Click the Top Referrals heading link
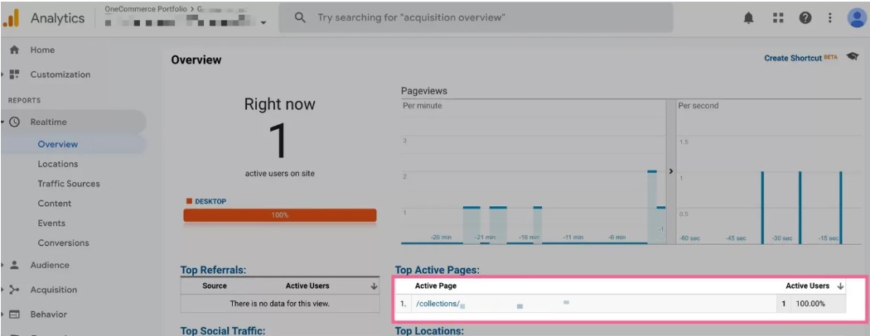The image size is (870, 336). coord(213,270)
